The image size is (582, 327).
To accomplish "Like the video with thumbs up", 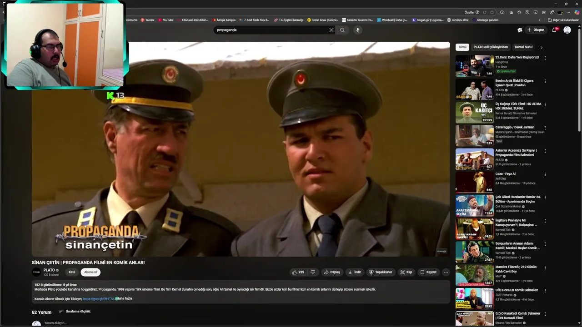I will (298, 272).
